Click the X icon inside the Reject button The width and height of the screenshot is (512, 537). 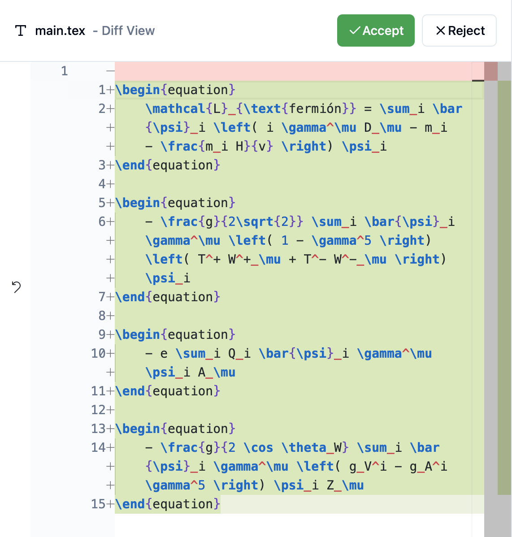(x=440, y=30)
